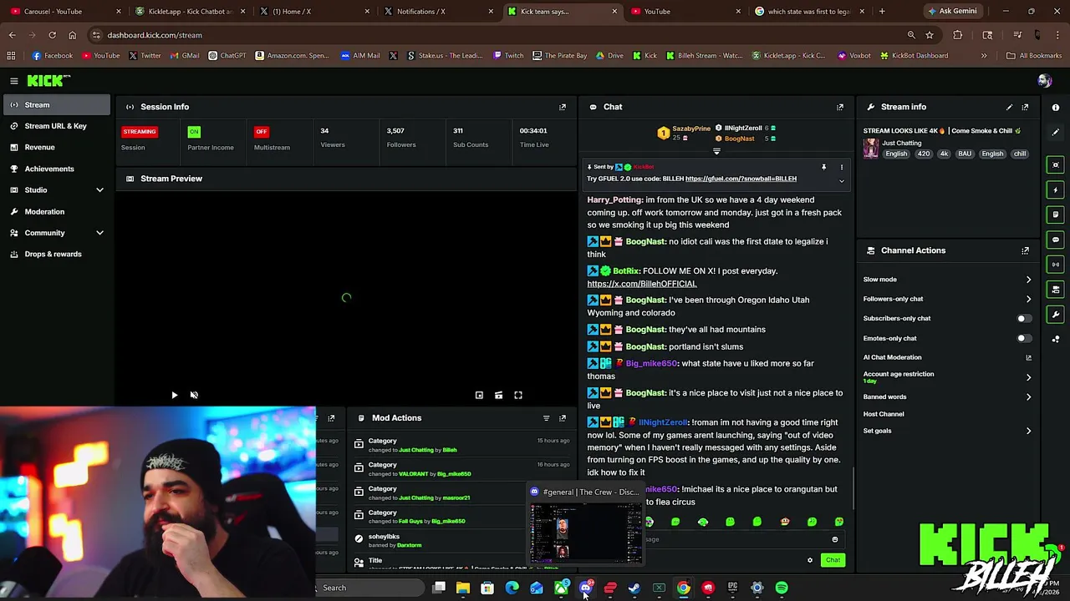Click the pin icon on the KickBot message

tap(823, 167)
